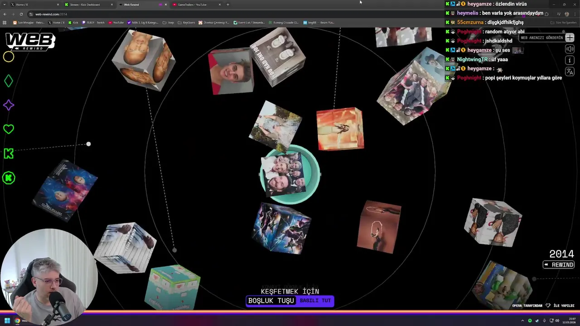
Task: Click the square green K icon in sidebar
Action: 9,153
